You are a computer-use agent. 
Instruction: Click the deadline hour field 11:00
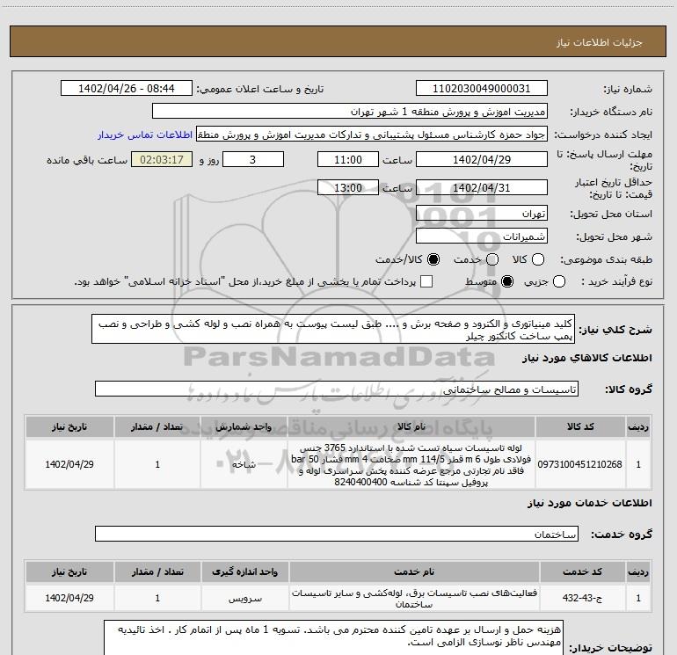click(x=348, y=159)
